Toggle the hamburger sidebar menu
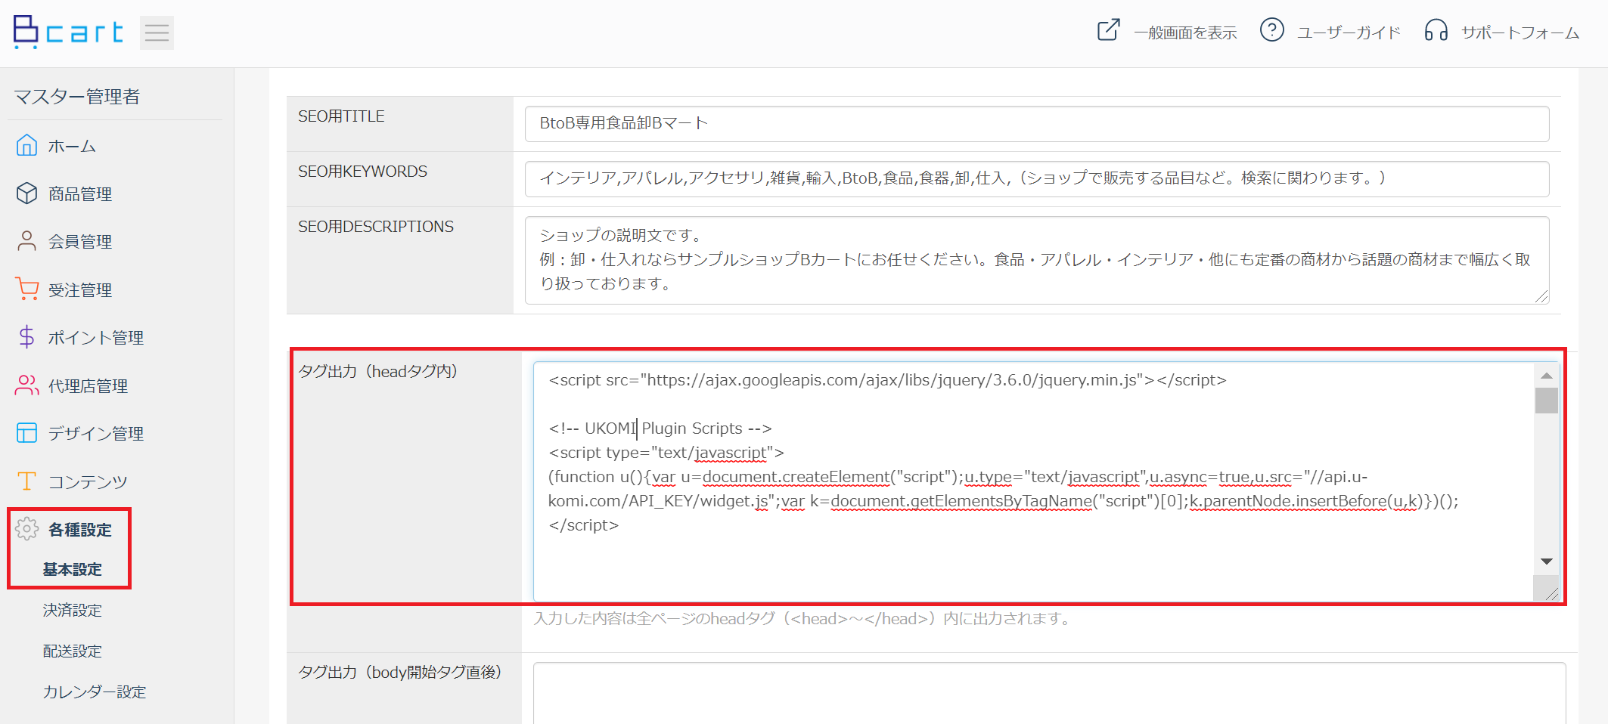 point(157,32)
